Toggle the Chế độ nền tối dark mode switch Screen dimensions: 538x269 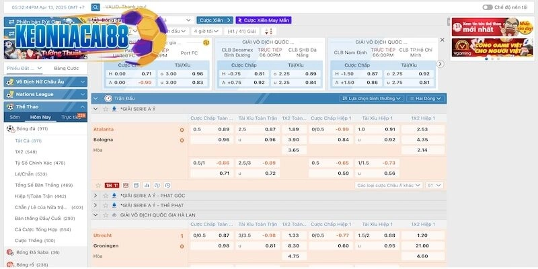click(x=488, y=7)
